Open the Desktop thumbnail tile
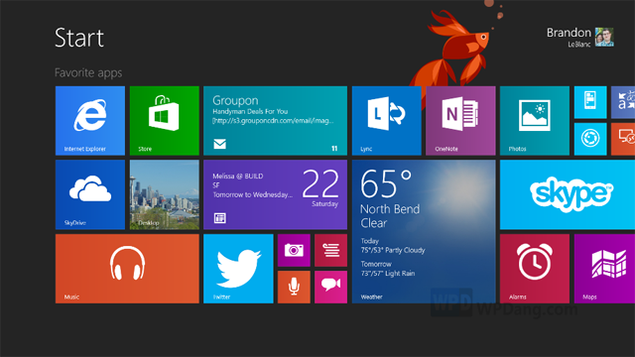The image size is (635, 357). [x=165, y=194]
